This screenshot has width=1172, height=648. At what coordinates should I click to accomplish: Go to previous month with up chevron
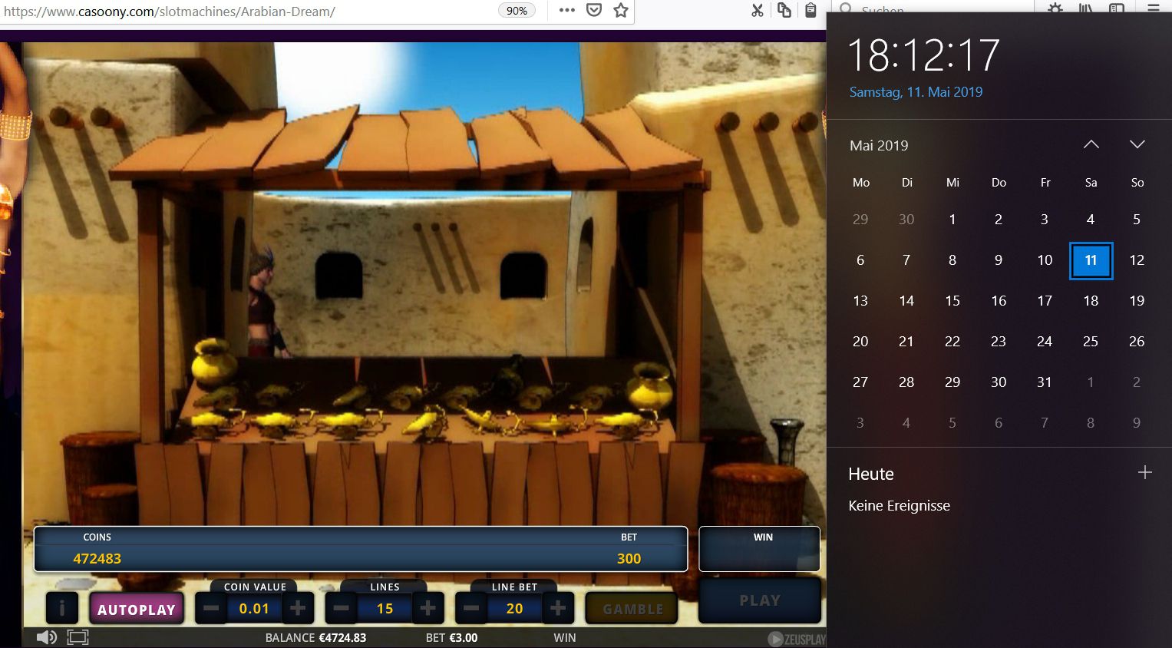pyautogui.click(x=1091, y=144)
